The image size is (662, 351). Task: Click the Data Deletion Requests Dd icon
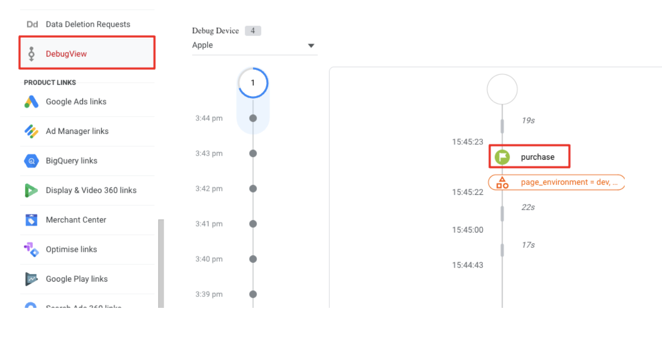(32, 24)
